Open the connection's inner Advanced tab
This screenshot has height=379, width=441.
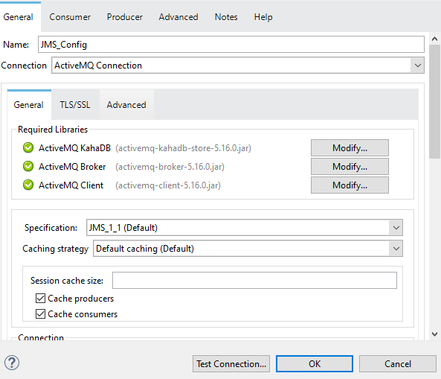[126, 105]
